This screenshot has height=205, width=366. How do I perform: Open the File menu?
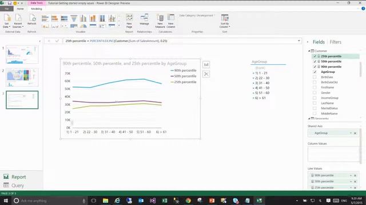click(x=6, y=9)
